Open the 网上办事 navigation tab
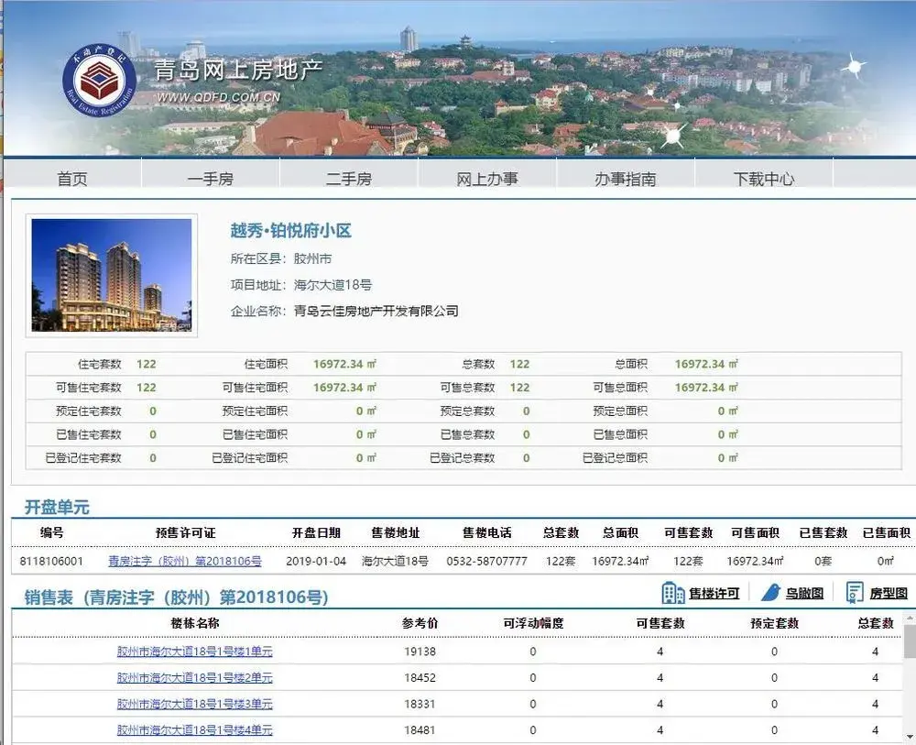The width and height of the screenshot is (916, 745). coord(487,178)
